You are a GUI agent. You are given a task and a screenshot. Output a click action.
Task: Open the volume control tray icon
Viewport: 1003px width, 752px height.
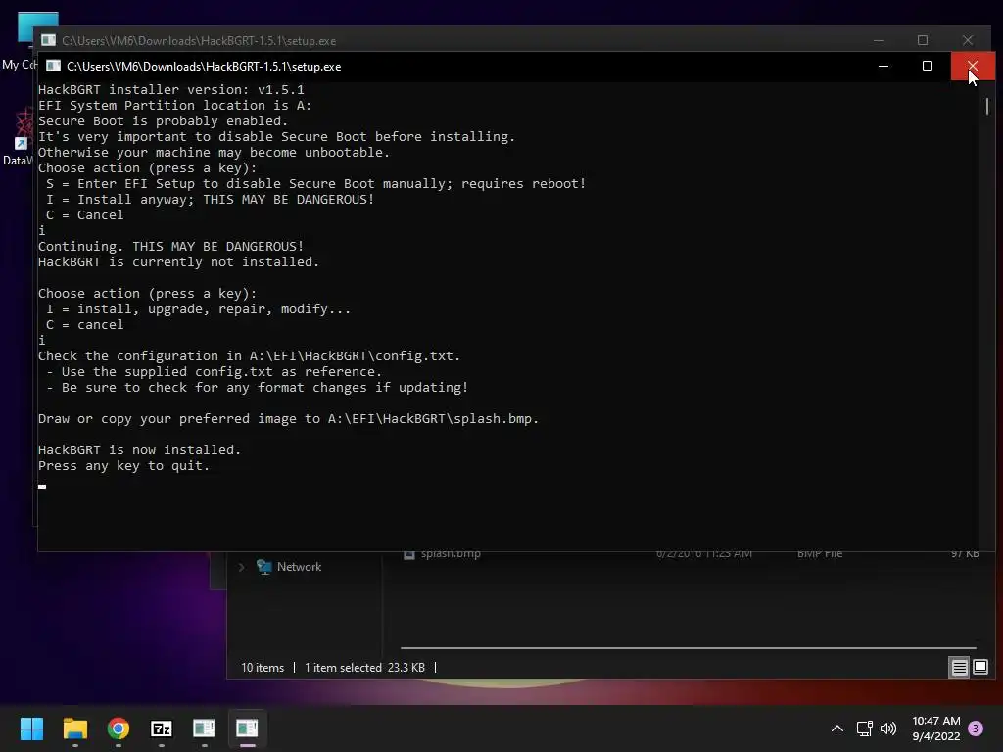[x=888, y=728]
